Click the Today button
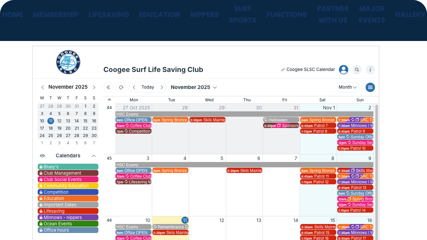Image resolution: width=427 pixels, height=240 pixels. tap(148, 87)
